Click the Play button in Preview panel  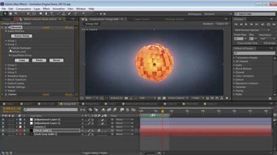(246, 25)
